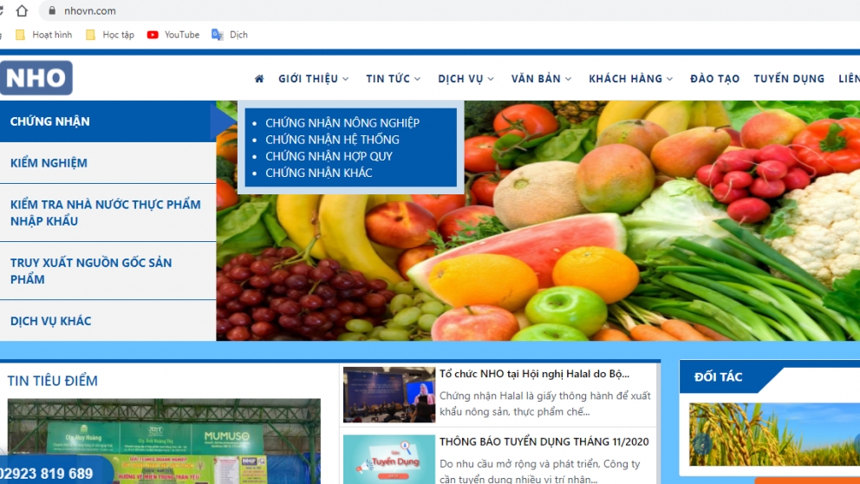Click Chứng nhận nông nghiệp link
The height and width of the screenshot is (484, 860).
pyautogui.click(x=342, y=123)
